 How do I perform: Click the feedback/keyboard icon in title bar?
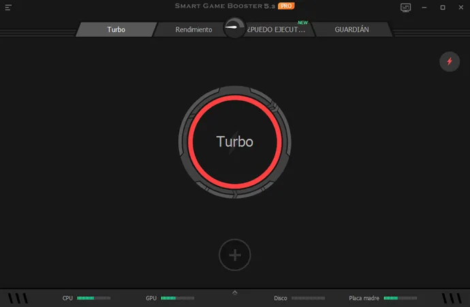pyautogui.click(x=405, y=7)
